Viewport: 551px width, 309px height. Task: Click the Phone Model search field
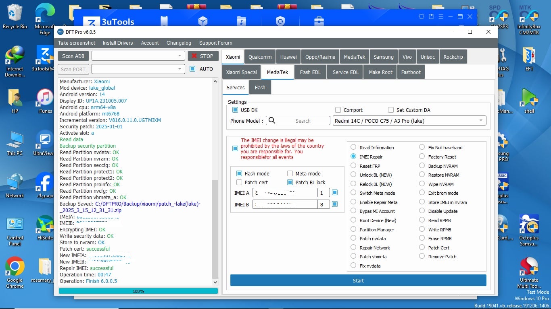(x=298, y=121)
